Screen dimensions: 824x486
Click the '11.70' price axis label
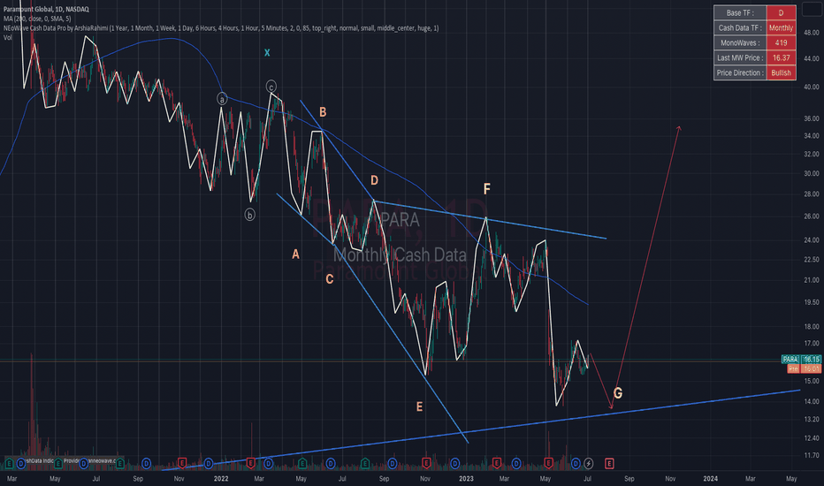coord(812,456)
